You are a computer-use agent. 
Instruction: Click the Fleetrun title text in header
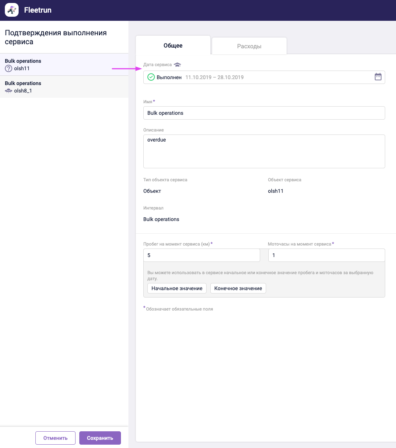point(38,10)
